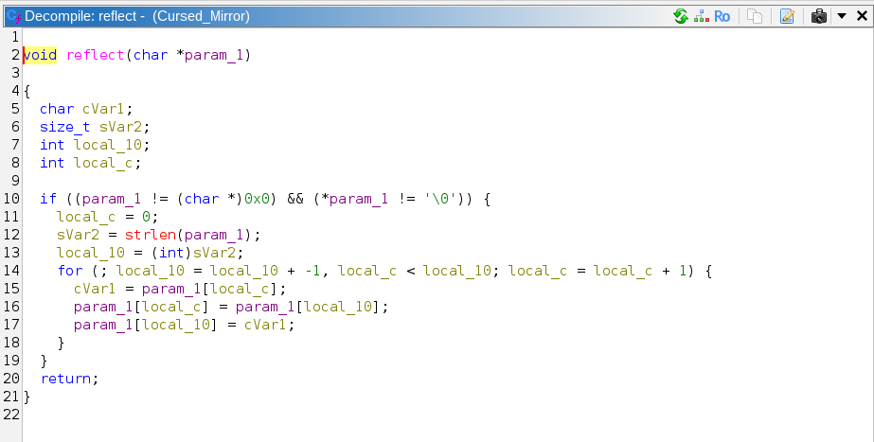
Task: Select the function name 'reflect'
Action: (x=96, y=55)
